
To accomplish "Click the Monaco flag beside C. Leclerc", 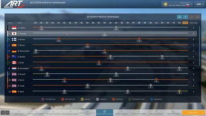I will [14, 28].
